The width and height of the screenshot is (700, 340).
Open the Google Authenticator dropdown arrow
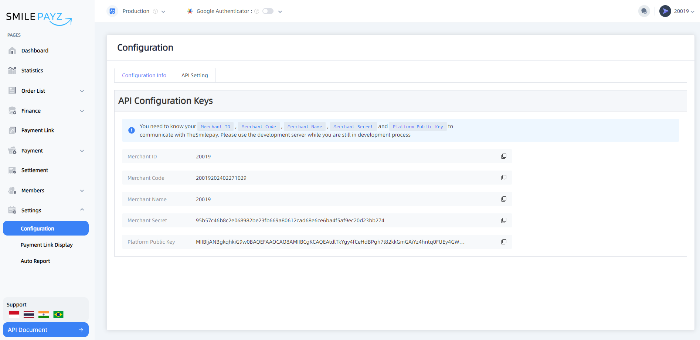click(x=280, y=11)
